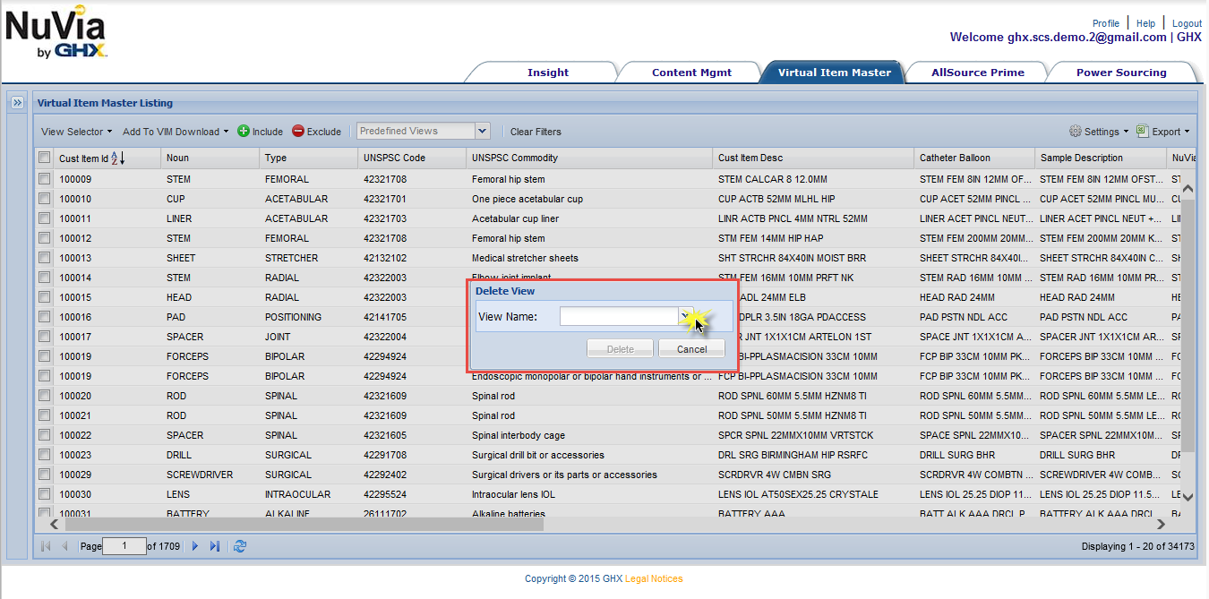This screenshot has height=599, width=1209.
Task: Click the Export spreadsheet icon
Action: (1143, 131)
